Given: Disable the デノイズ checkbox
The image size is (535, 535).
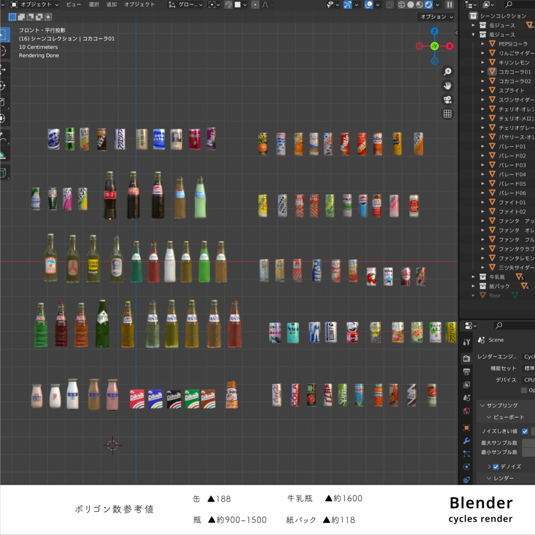Looking at the screenshot, I should click(x=495, y=466).
